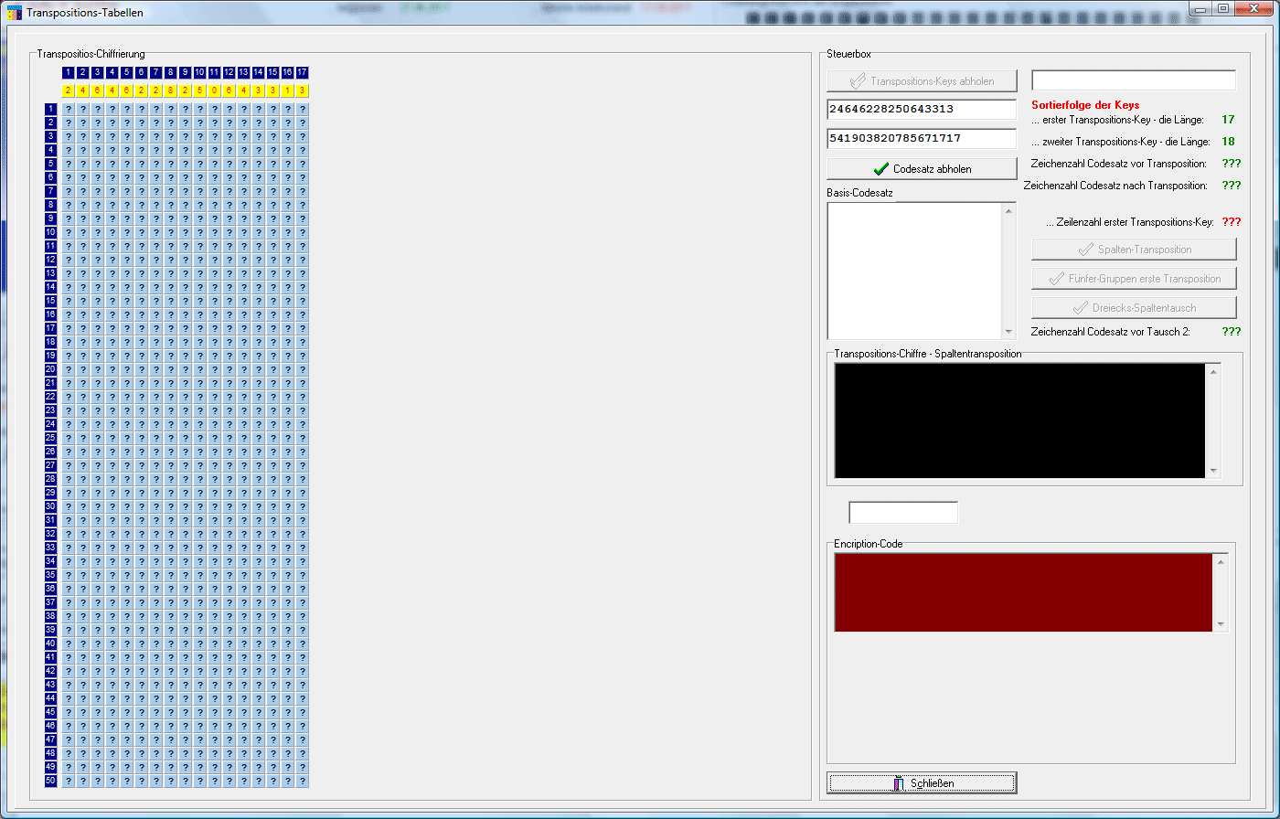Click the Encription-Code scrollbar down arrow
The width and height of the screenshot is (1280, 819).
point(1220,624)
